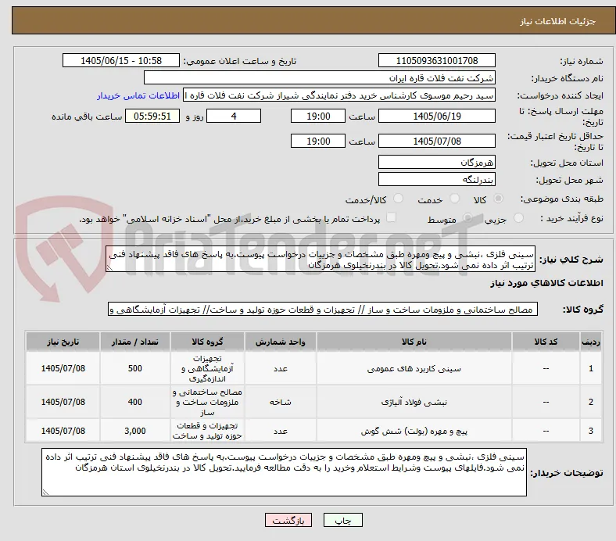
Task: Select the جزیی purchase type radio
Action: 518,217
